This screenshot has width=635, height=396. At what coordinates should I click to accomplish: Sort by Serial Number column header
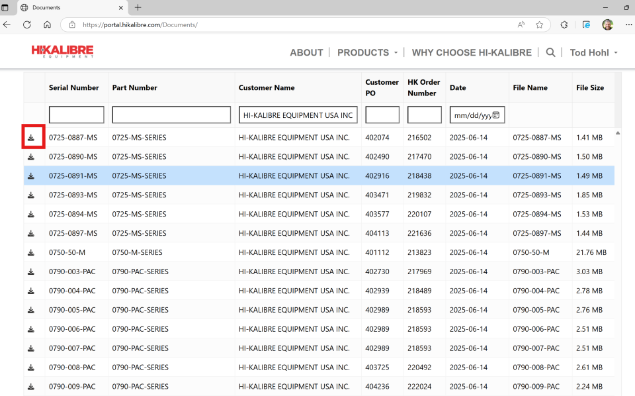pyautogui.click(x=74, y=87)
